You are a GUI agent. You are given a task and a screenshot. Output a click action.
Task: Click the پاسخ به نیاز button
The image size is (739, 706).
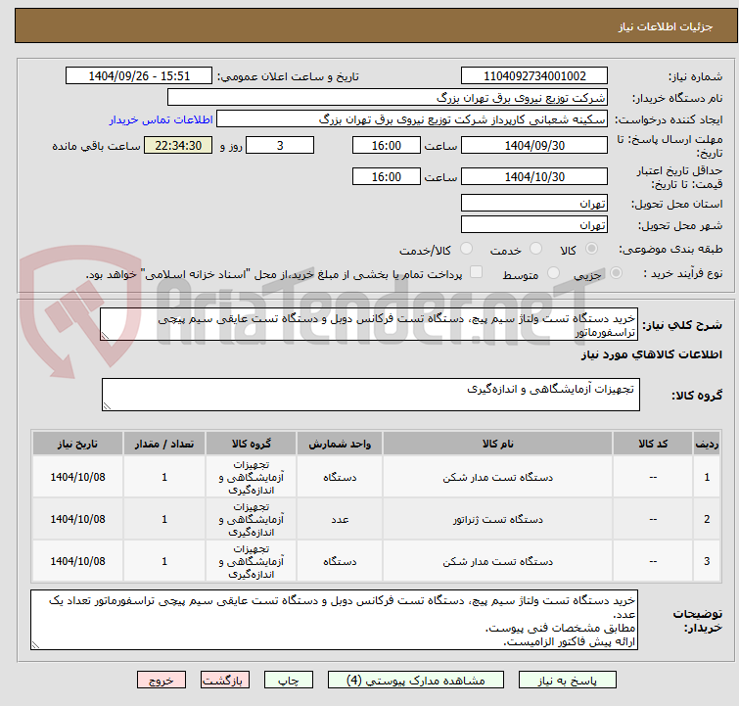tap(568, 681)
